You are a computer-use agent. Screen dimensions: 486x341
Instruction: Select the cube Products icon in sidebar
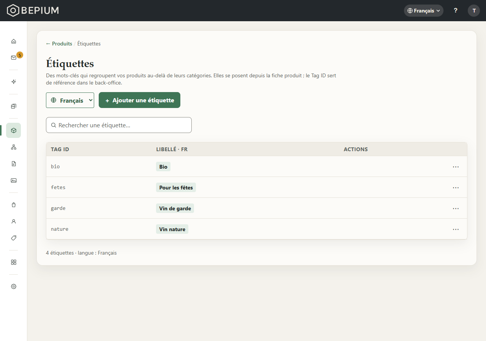click(14, 130)
